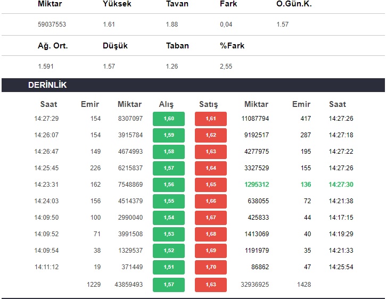The width and height of the screenshot is (386, 299).
Task: Click the bid order count 226
Action: coord(95,168)
